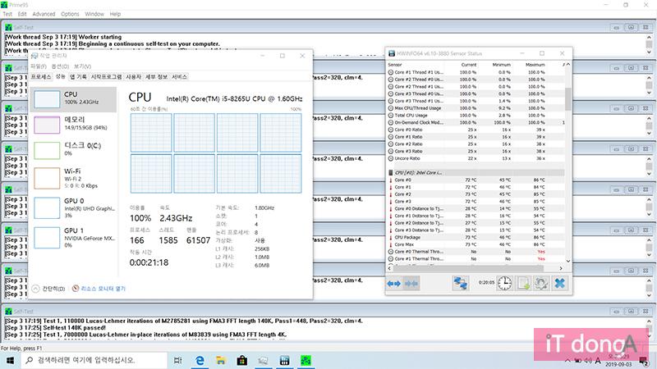Open Task Manager 옵션(O) menu
Screen dimensions: 657x369
click(60, 66)
